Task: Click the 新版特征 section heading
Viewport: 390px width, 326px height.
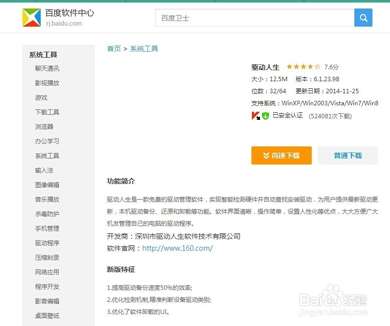Action: 121,269
